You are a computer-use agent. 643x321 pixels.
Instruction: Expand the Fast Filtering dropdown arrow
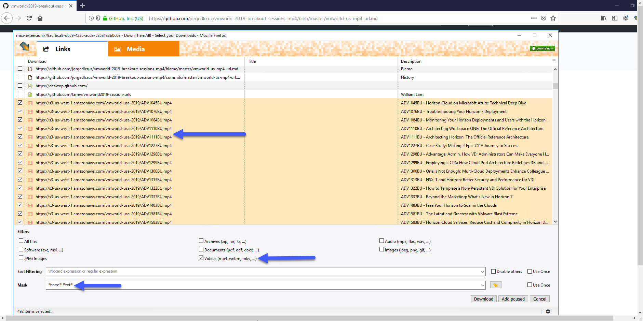(482, 272)
